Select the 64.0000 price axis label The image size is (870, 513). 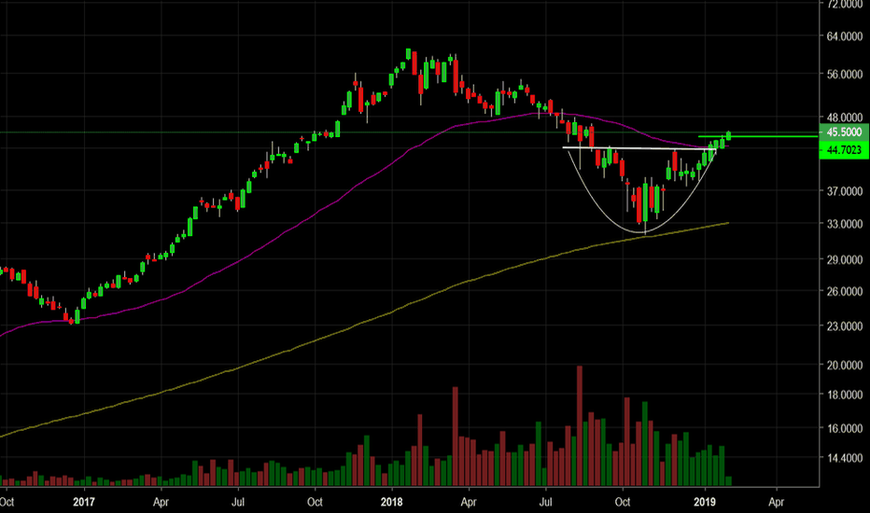[845, 36]
